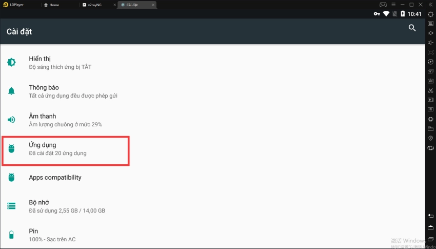Open the Hiển thị display settings
436x249 pixels.
tap(62, 63)
